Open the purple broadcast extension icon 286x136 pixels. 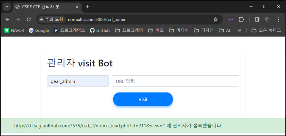coord(231,20)
